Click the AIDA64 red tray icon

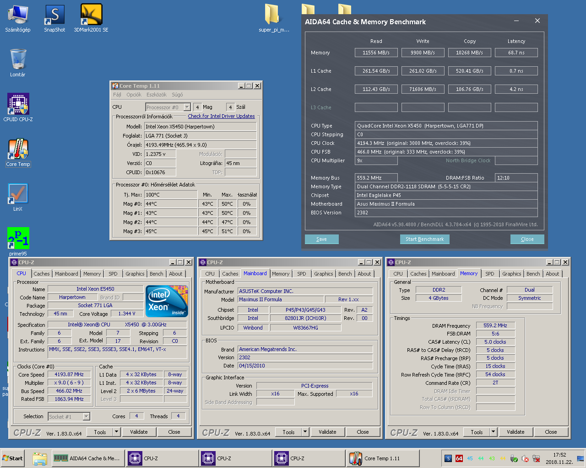(459, 458)
